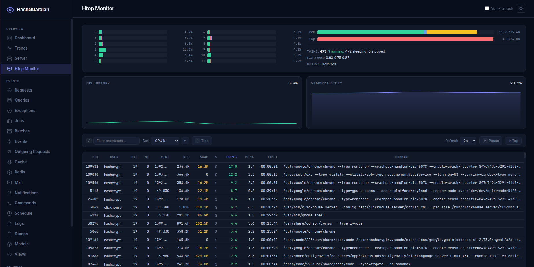Viewport: 534px width, 267px height.
Task: Click the Redis layers icon
Action: (9, 172)
